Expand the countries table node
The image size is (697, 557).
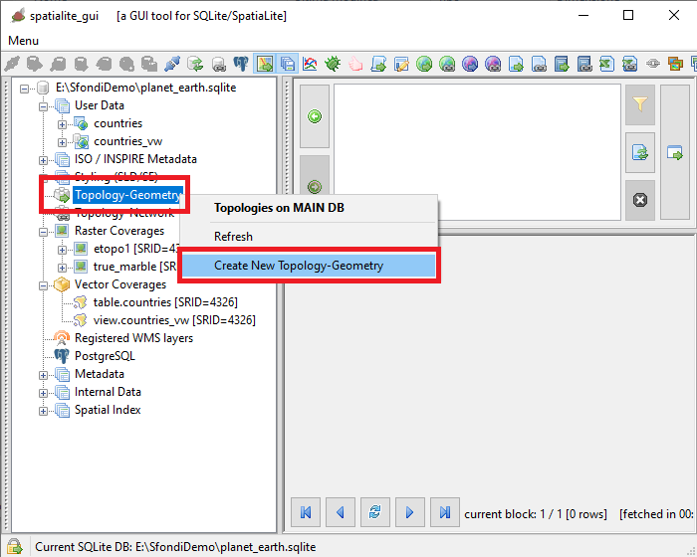click(62, 124)
